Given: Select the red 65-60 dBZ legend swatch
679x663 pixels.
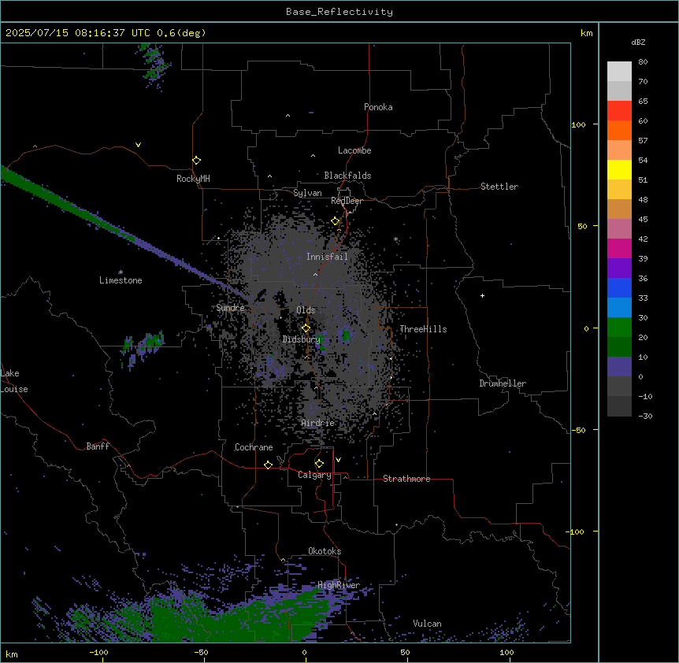Looking at the screenshot, I should tap(619, 111).
